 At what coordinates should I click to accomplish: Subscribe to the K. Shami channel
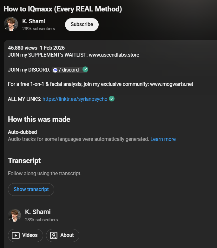[82, 24]
